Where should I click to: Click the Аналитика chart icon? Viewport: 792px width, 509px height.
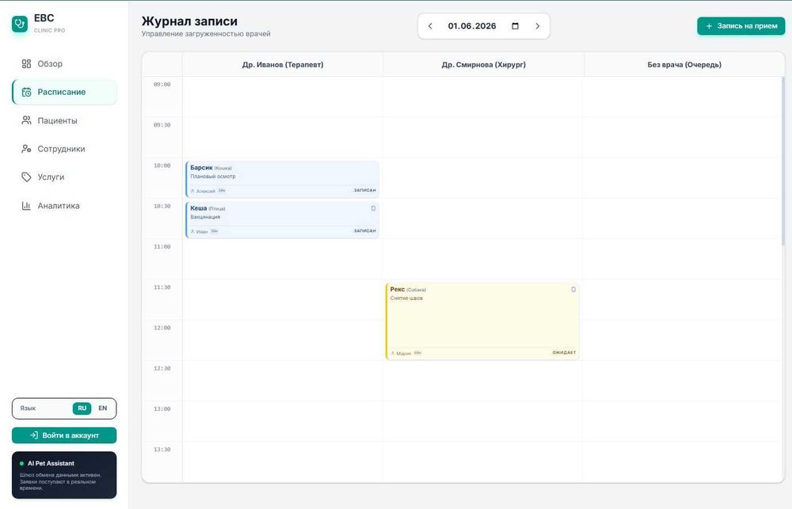pos(26,206)
